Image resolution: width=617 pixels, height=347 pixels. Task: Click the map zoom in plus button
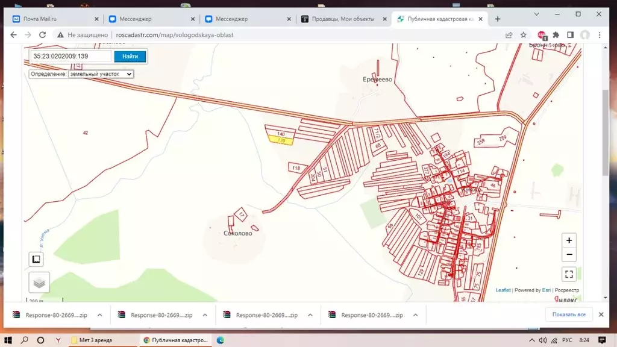coord(569,240)
